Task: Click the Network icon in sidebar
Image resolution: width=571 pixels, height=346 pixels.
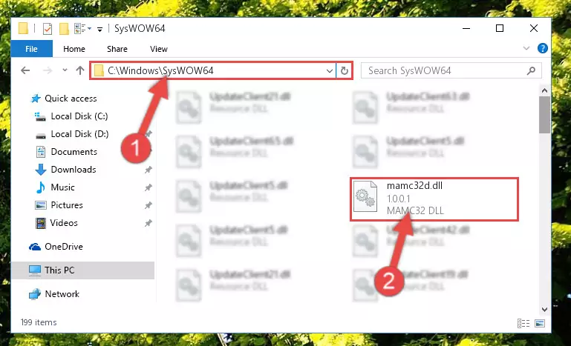Action: (35, 294)
